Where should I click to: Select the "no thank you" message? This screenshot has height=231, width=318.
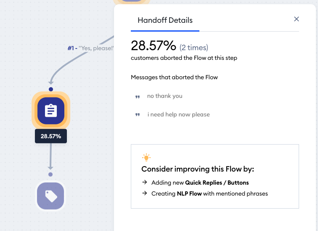(165, 96)
